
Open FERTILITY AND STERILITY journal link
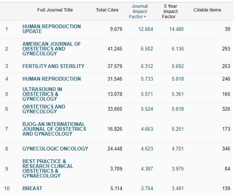point(53,66)
